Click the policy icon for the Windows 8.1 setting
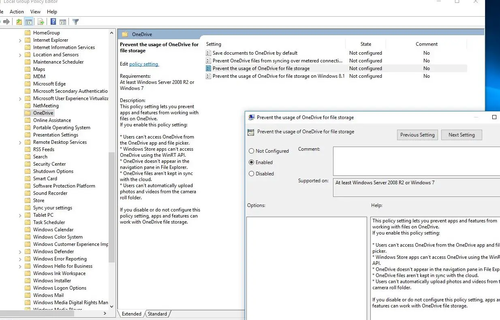 [209, 76]
